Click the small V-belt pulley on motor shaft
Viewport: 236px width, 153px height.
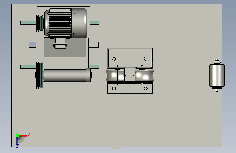(40, 23)
